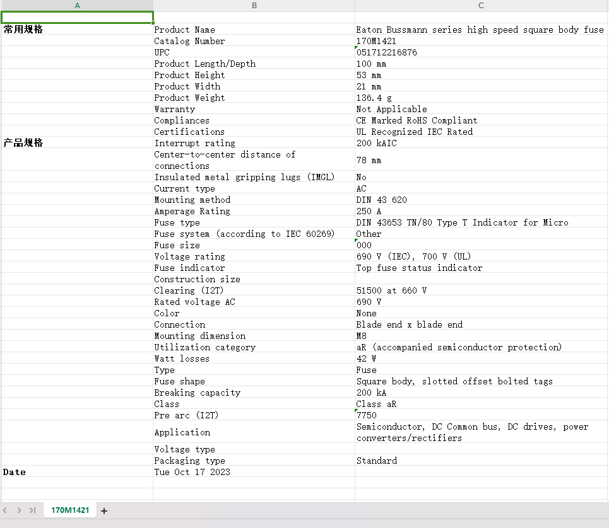This screenshot has width=609, height=528.
Task: Select the '100 mm' cell
Action: [x=482, y=64]
